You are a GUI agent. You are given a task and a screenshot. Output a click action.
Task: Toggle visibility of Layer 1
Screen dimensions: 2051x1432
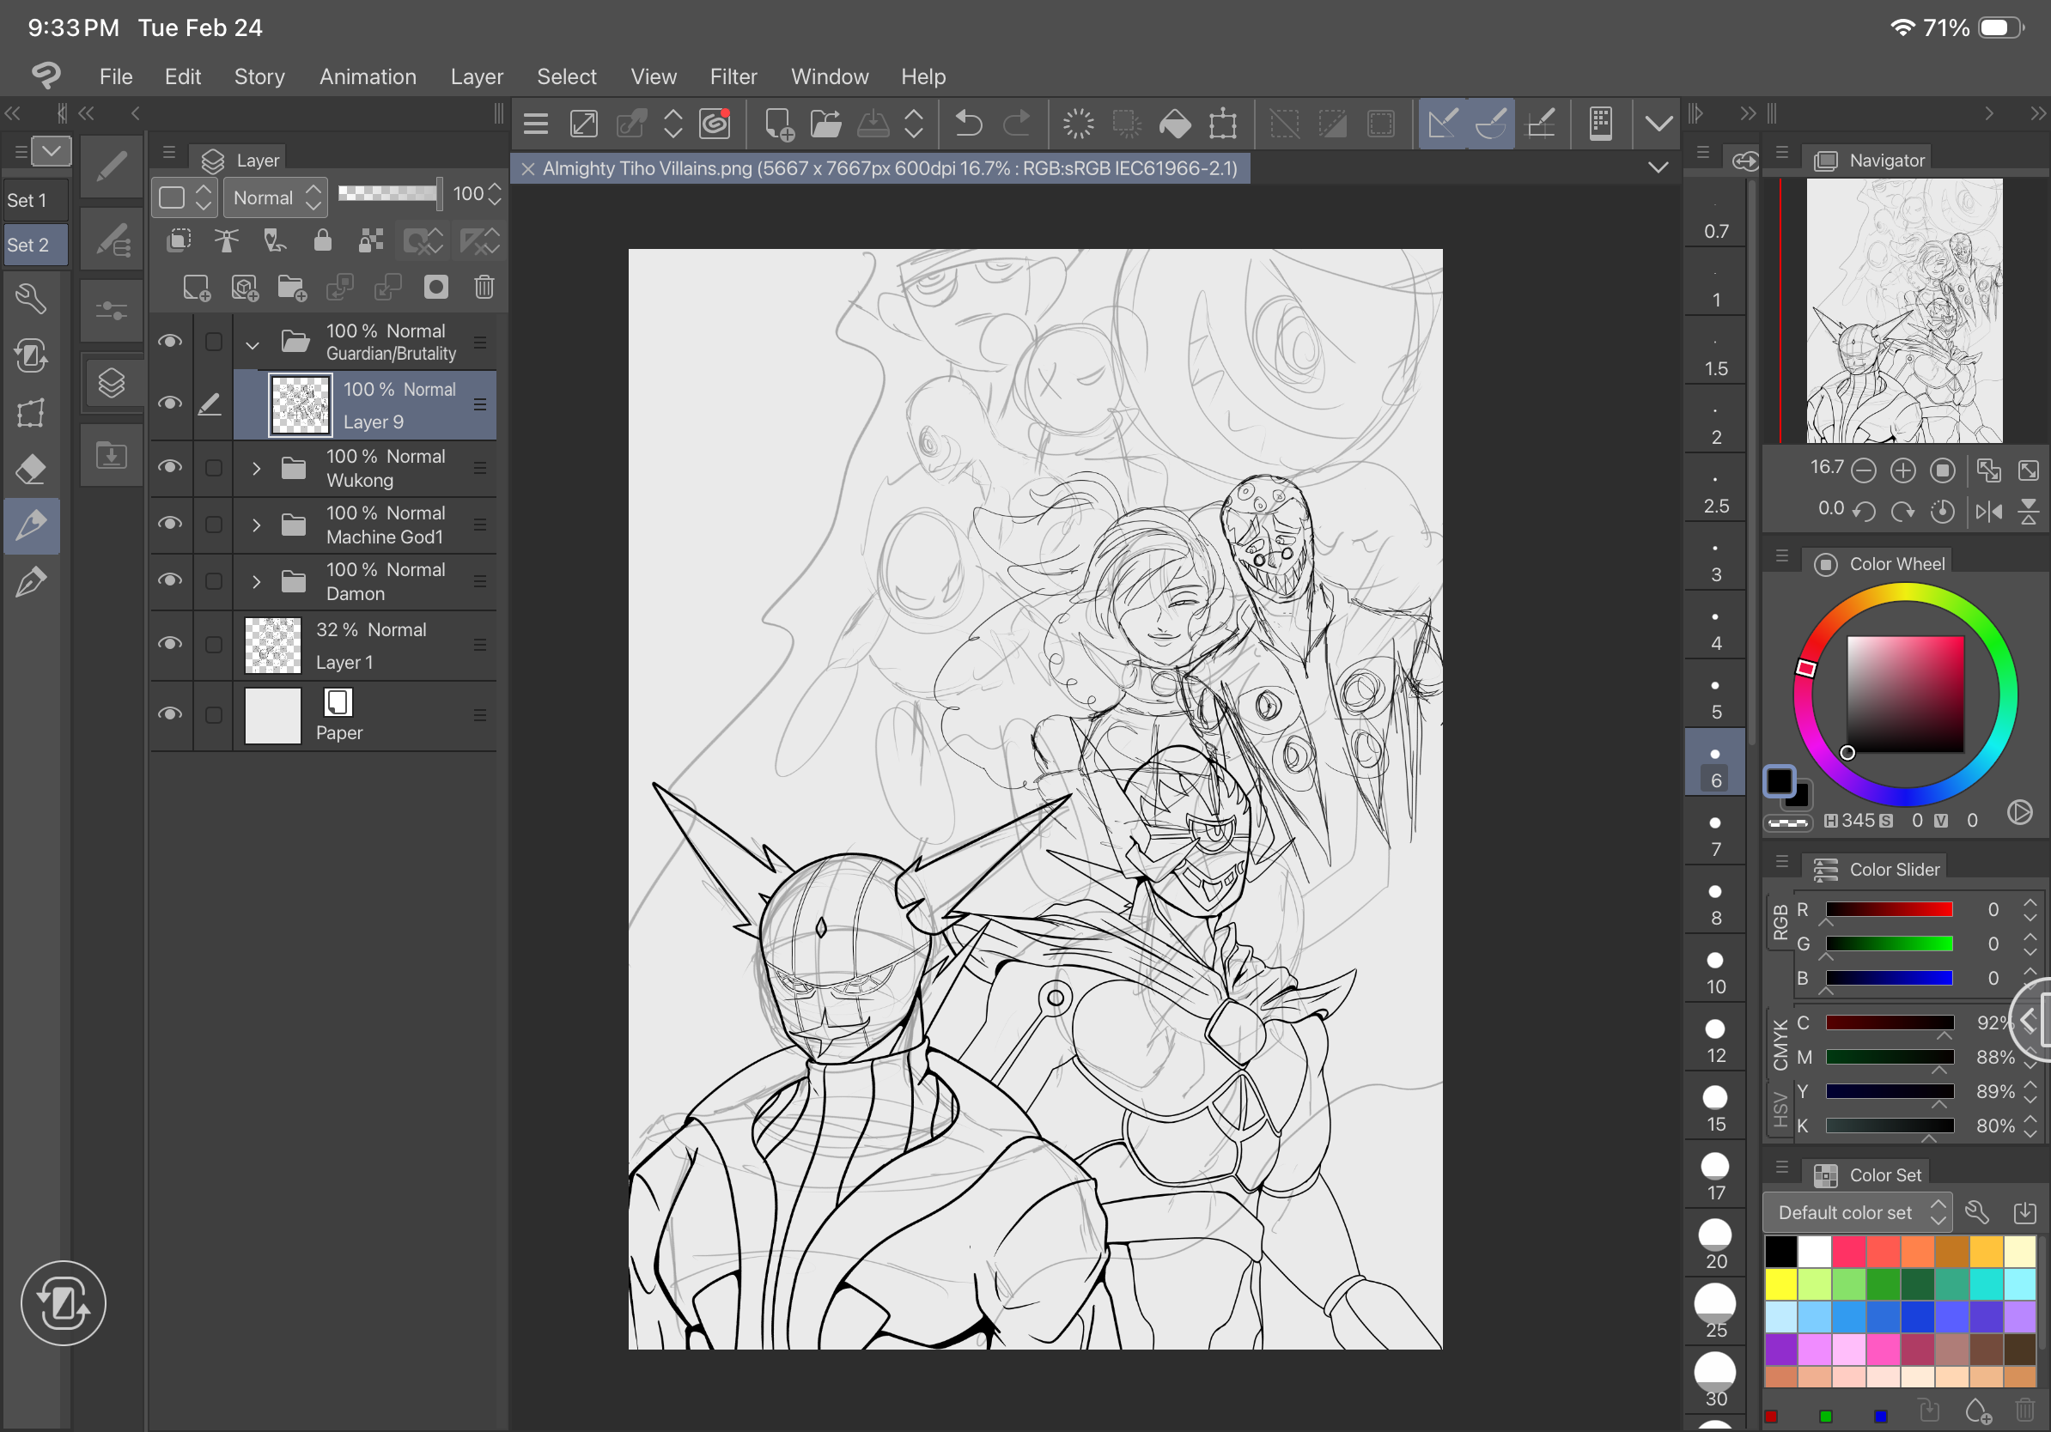click(170, 645)
